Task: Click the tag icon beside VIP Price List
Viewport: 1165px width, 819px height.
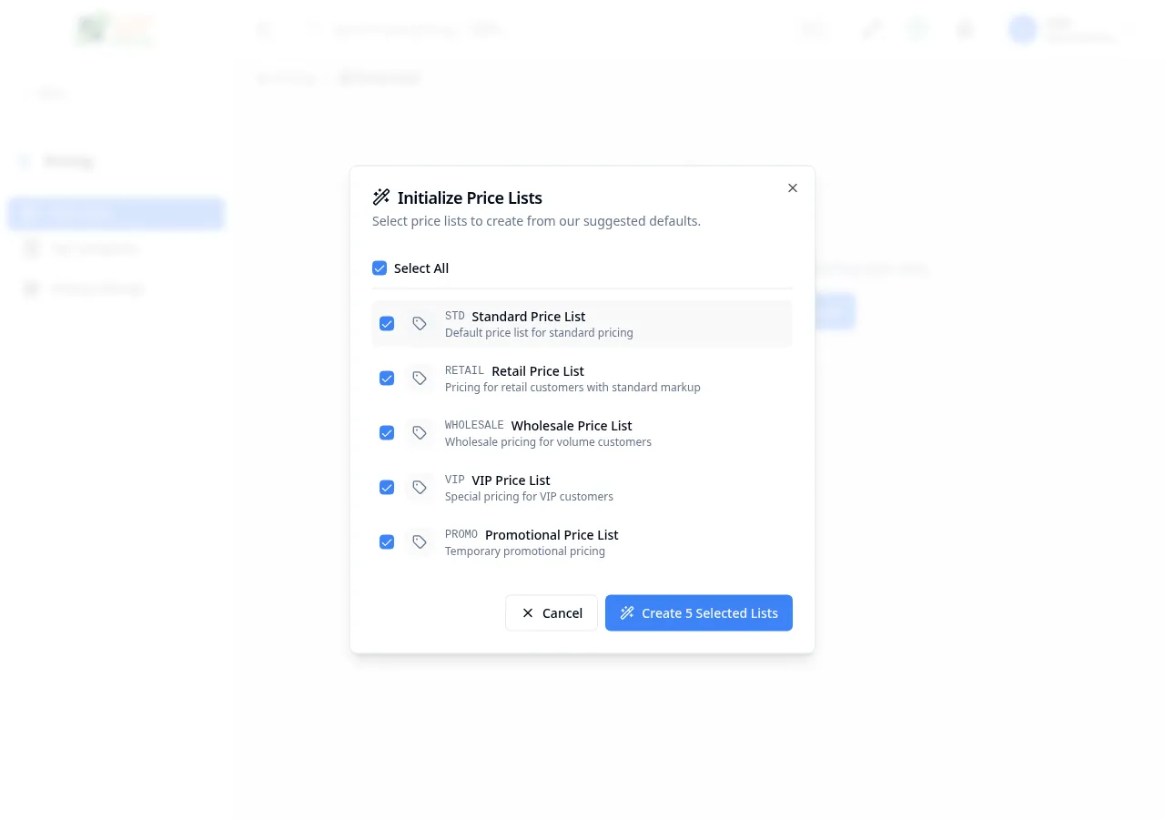Action: (x=420, y=488)
